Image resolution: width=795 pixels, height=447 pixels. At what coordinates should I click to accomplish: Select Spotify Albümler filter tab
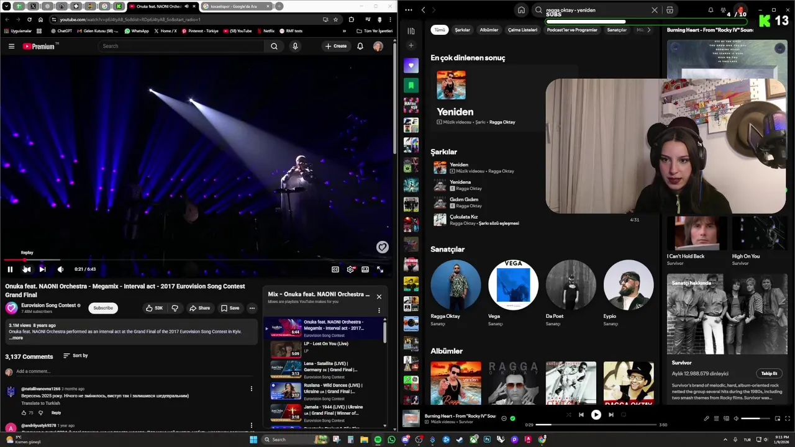(x=489, y=30)
